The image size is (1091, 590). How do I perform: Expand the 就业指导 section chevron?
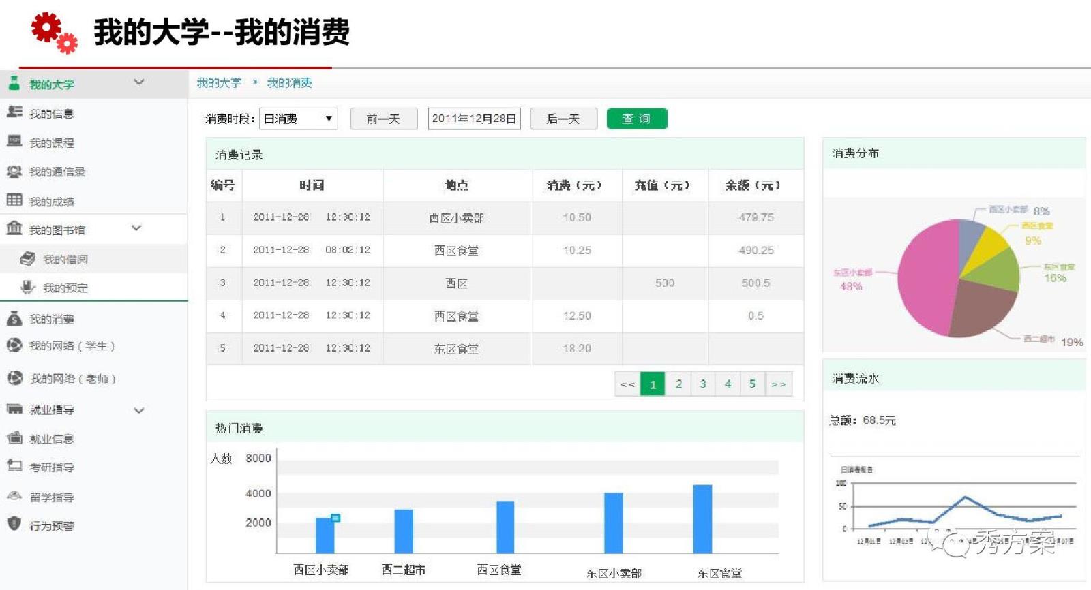[139, 410]
